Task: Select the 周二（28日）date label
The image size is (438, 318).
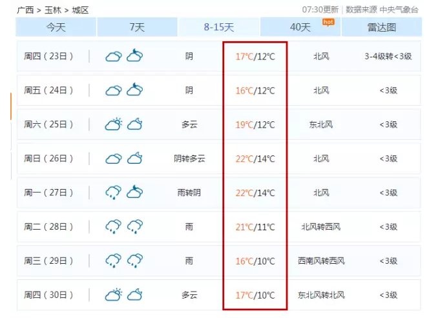Action: [x=48, y=227]
